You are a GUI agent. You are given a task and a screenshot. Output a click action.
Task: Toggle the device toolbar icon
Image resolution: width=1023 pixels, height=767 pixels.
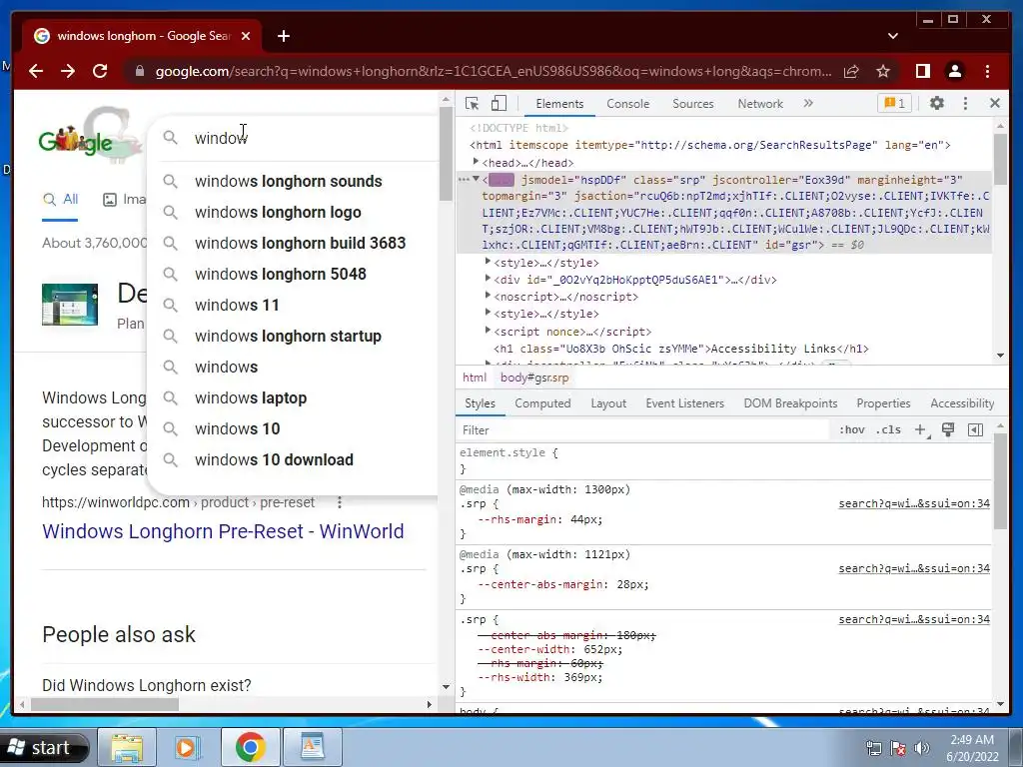[x=499, y=103]
